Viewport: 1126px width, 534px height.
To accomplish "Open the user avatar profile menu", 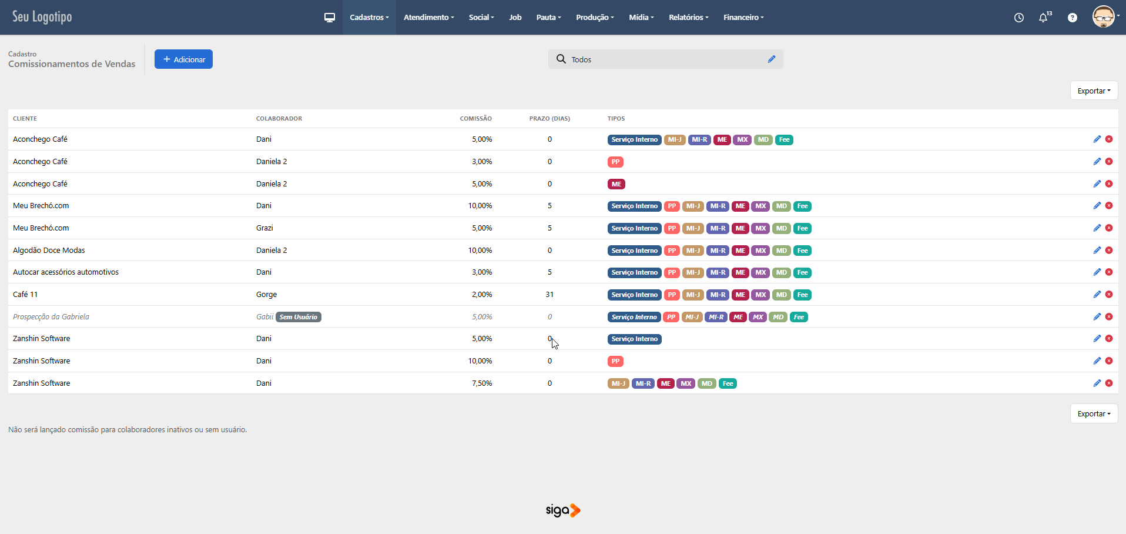I will pyautogui.click(x=1104, y=17).
